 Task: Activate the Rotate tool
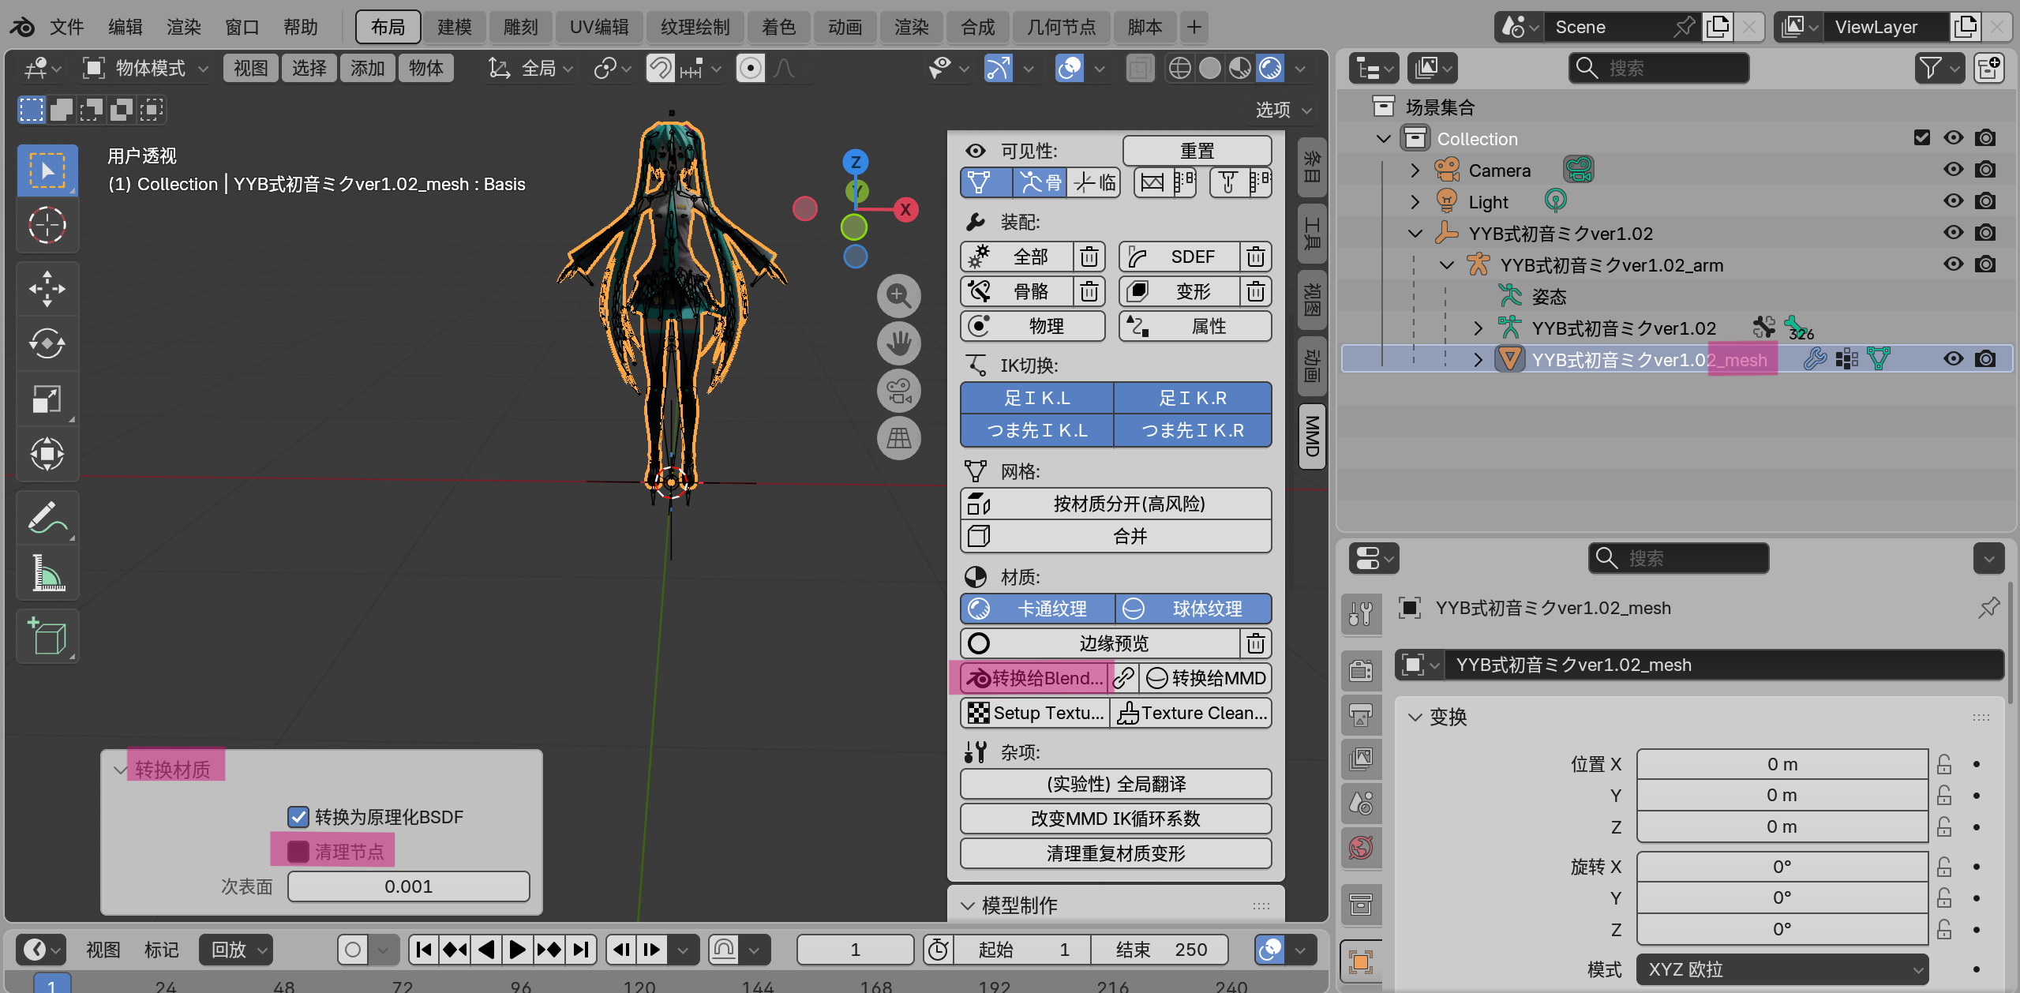click(47, 343)
